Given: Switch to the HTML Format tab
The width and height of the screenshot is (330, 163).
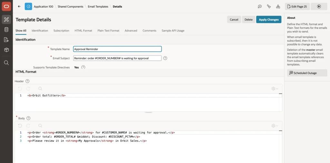Looking at the screenshot, I should click(x=83, y=31).
